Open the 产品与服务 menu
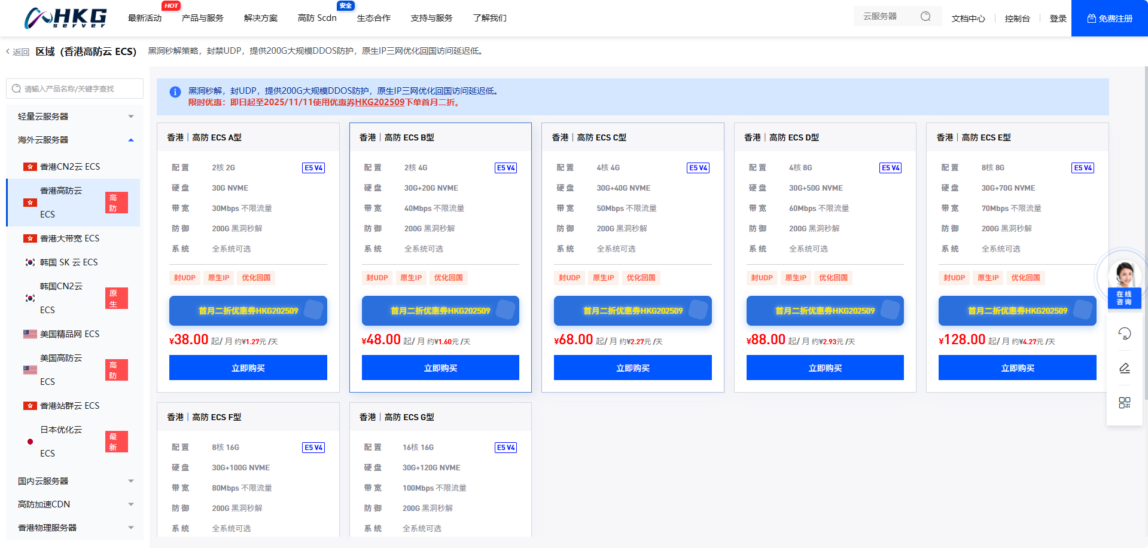Viewport: 1148px width, 548px height. pos(201,18)
